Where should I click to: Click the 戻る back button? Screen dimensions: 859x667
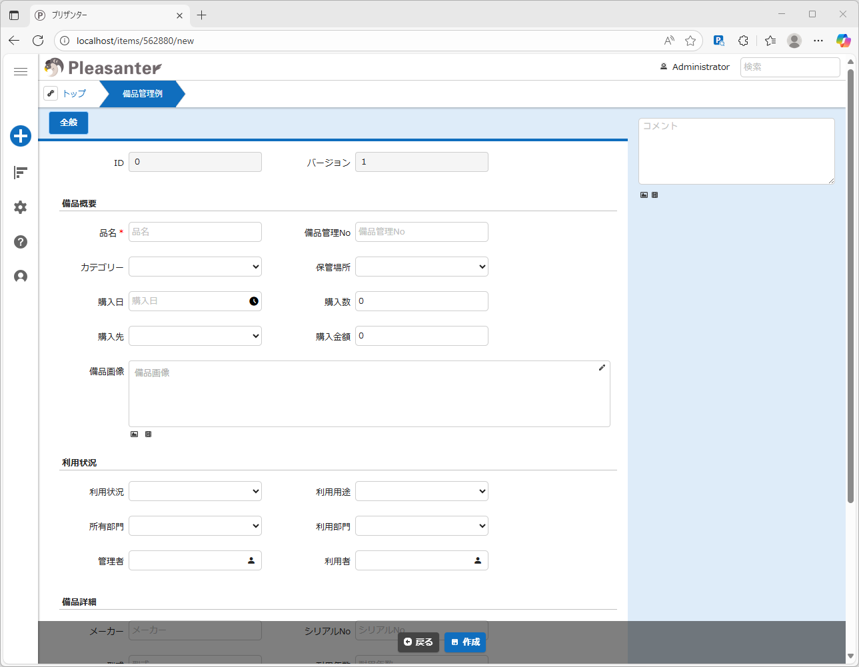coord(419,642)
